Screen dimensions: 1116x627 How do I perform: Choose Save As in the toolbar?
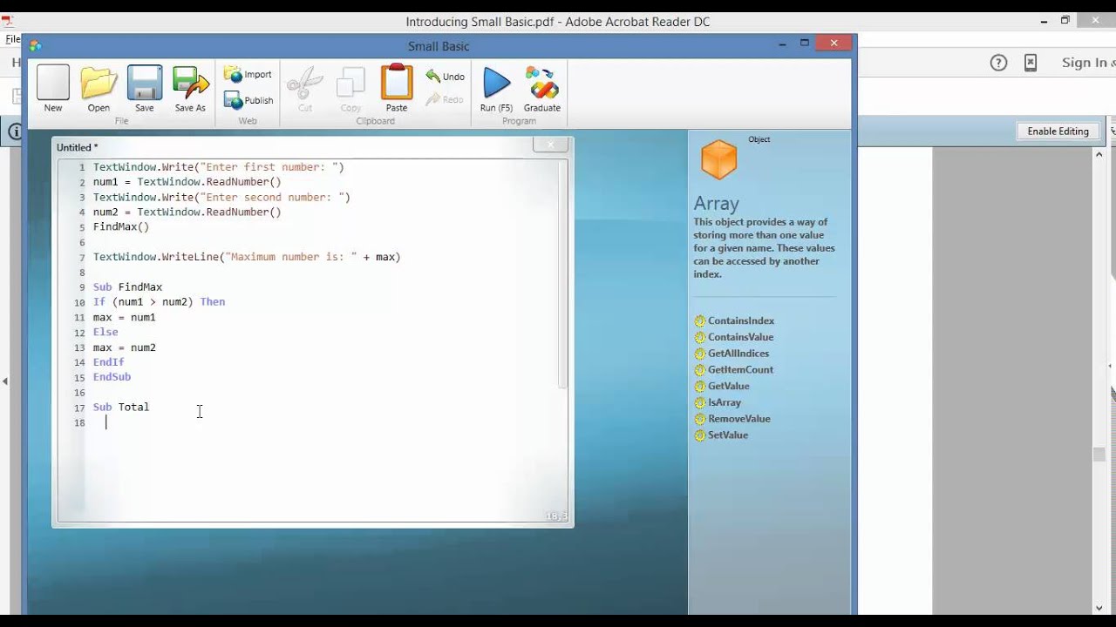(x=190, y=88)
